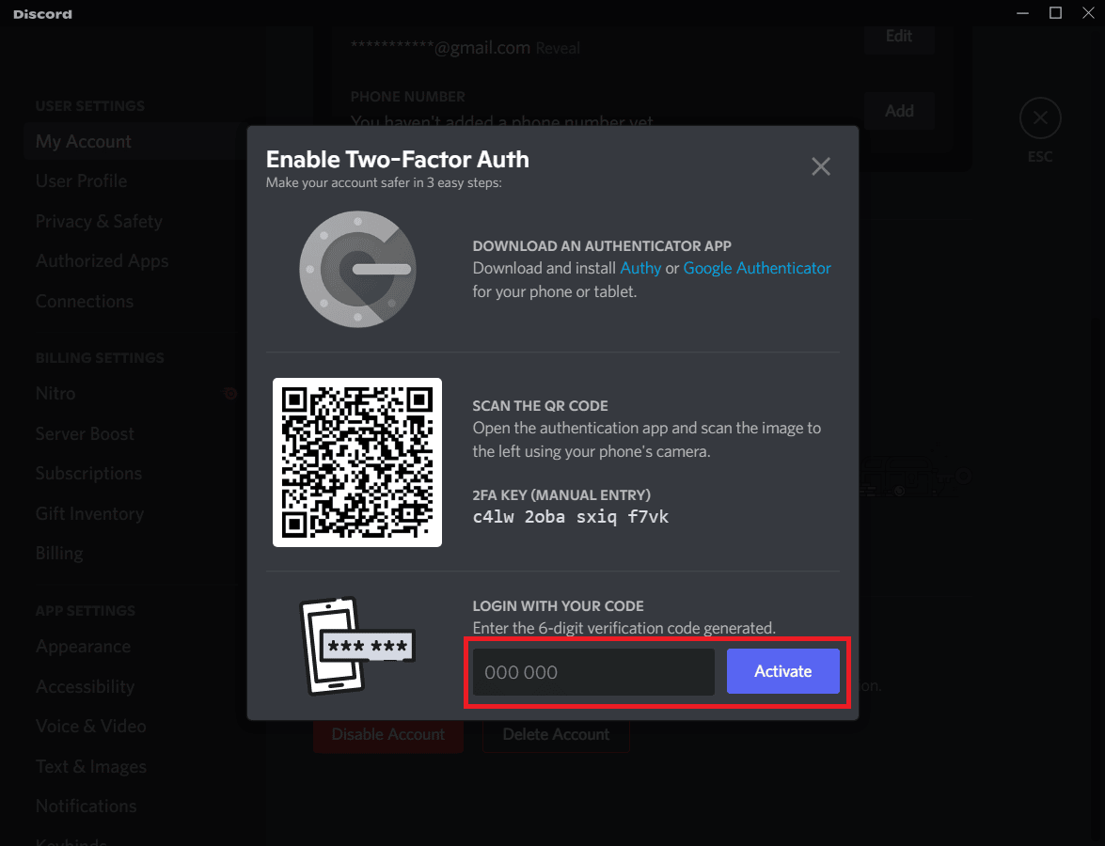Click the SCAN THE QR CODE heading
Image resolution: width=1105 pixels, height=846 pixels.
point(540,406)
